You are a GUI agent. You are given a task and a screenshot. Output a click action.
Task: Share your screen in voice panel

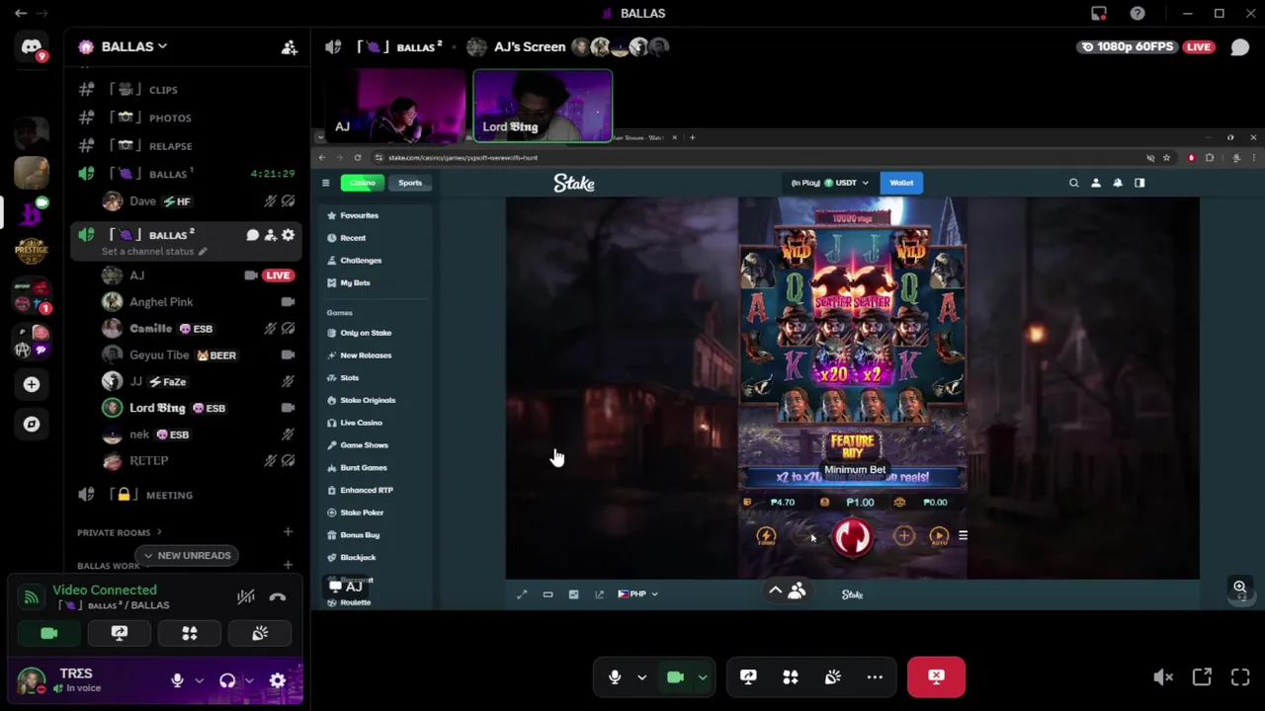(120, 634)
